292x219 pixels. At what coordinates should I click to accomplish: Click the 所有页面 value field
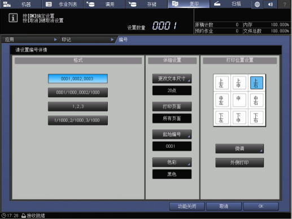[x=172, y=119]
